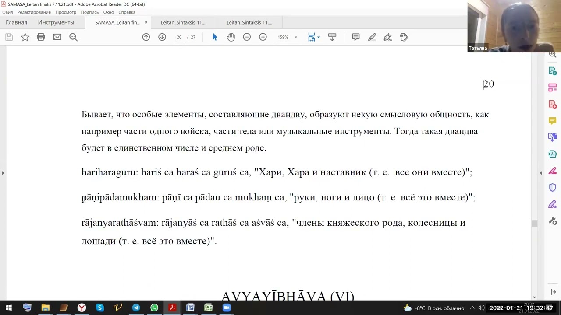Open Export PDF tool in sidebar

coord(553,71)
